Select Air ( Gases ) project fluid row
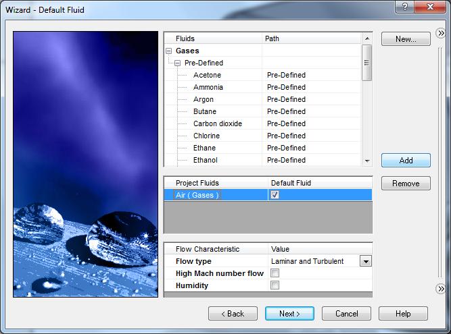The width and height of the screenshot is (451, 334). pyautogui.click(x=268, y=195)
